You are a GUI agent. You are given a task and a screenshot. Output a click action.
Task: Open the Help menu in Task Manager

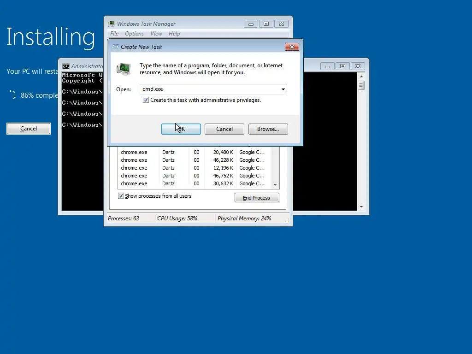click(x=174, y=34)
